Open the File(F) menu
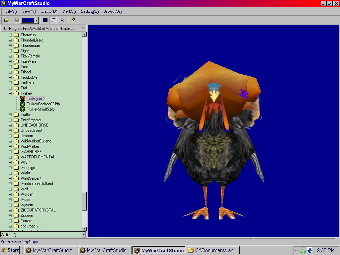 [11, 11]
